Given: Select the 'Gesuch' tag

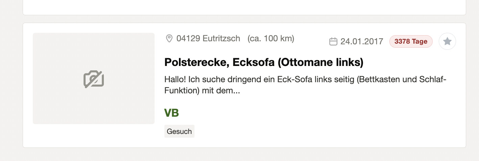Looking at the screenshot, I should coord(179,132).
